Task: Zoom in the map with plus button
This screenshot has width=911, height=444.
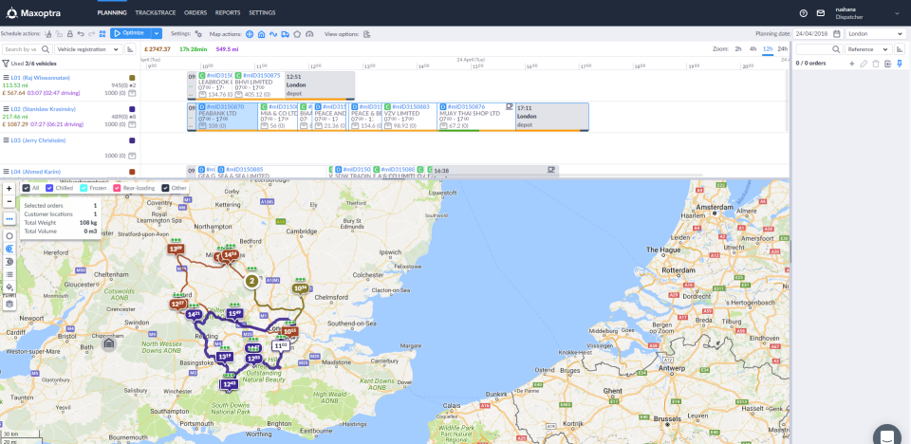Action: click(9, 189)
